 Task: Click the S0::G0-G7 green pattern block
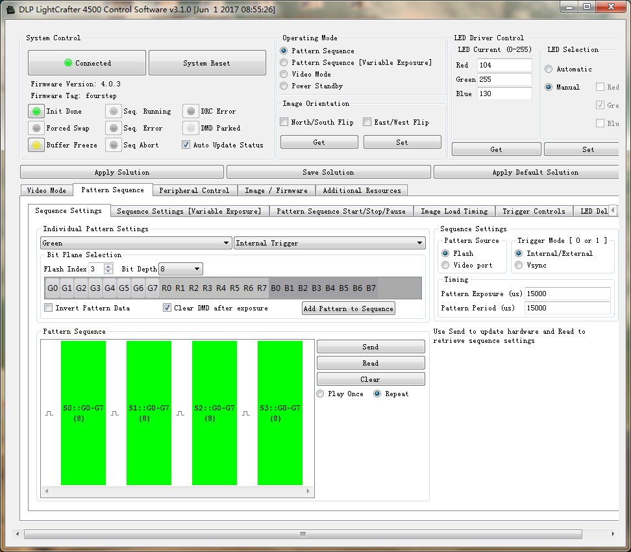pos(83,413)
